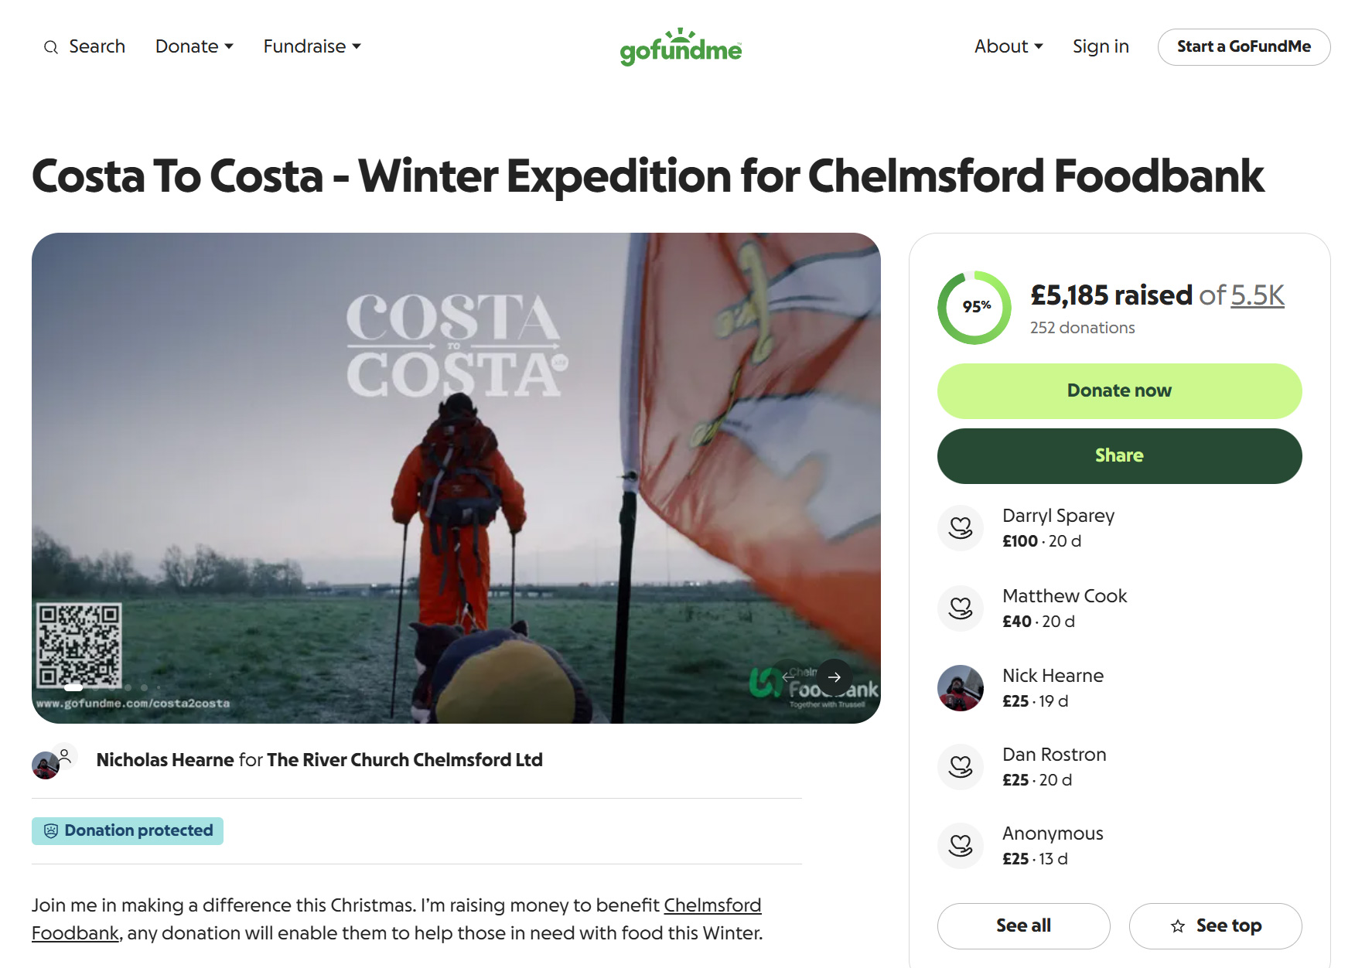
Task: Click the next image arrow on the photo
Action: [835, 677]
